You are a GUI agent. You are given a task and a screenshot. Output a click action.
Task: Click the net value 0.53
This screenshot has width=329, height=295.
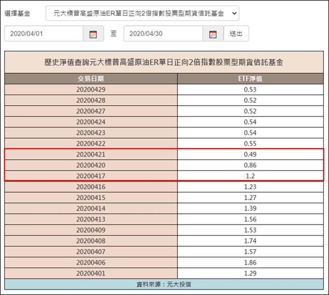click(250, 90)
